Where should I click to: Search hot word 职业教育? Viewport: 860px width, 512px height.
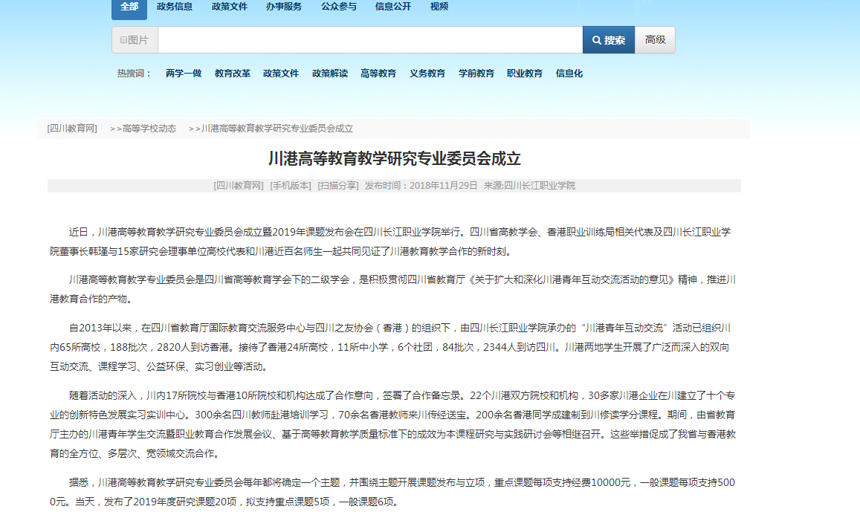525,74
